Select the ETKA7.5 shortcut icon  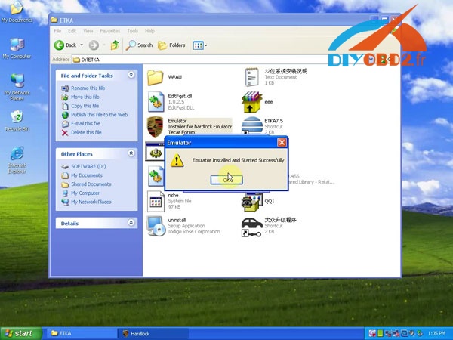coord(251,125)
